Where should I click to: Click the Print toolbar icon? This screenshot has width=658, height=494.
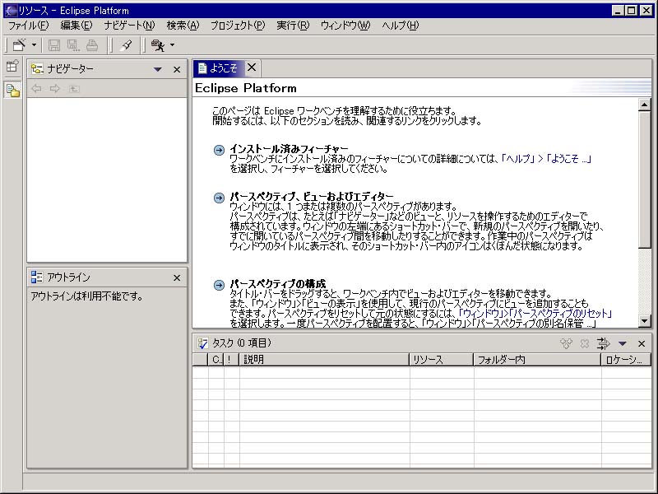point(92,45)
